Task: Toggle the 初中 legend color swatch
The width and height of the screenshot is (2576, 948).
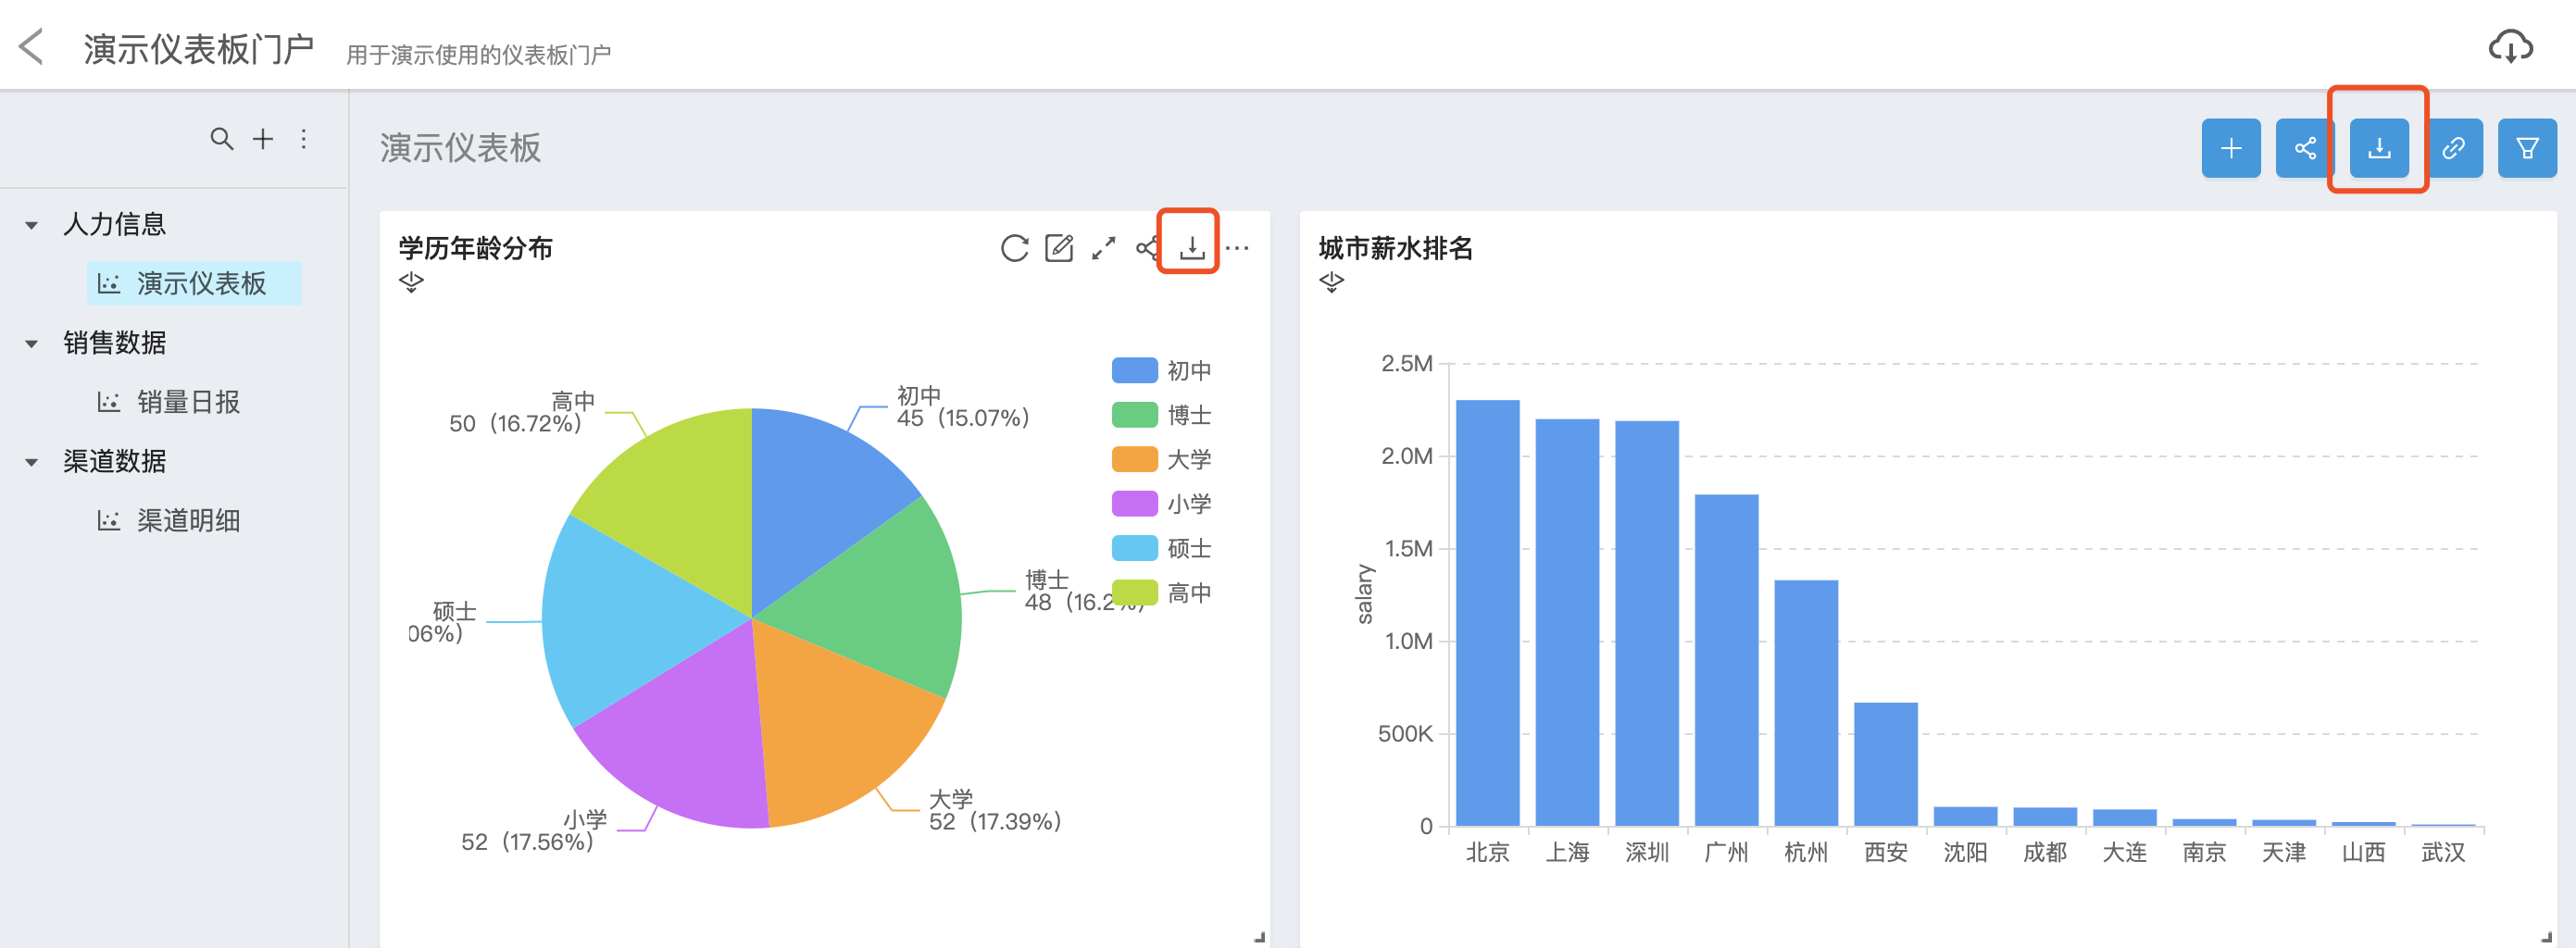Action: 1134,371
